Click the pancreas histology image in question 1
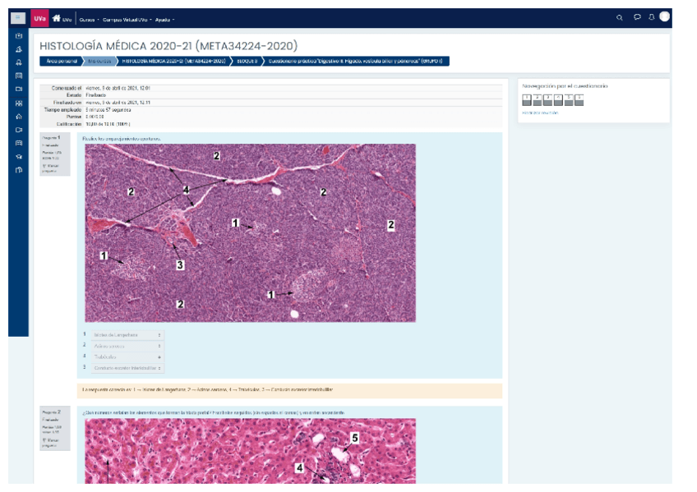 (x=250, y=232)
